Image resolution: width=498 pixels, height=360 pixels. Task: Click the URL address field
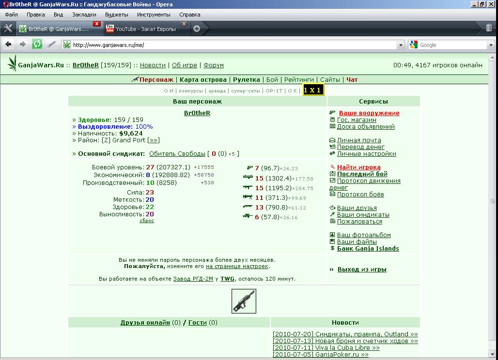(229, 45)
